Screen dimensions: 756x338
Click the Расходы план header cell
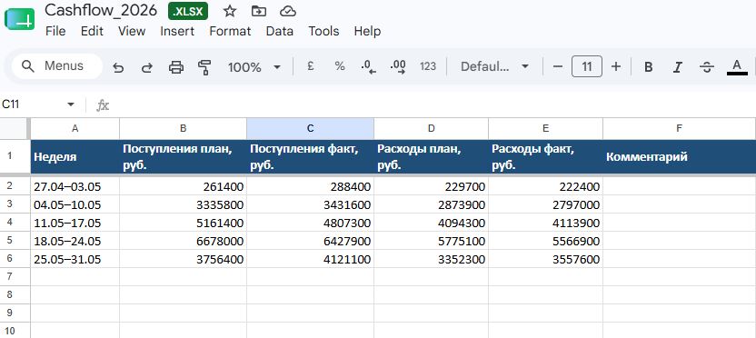click(x=431, y=156)
